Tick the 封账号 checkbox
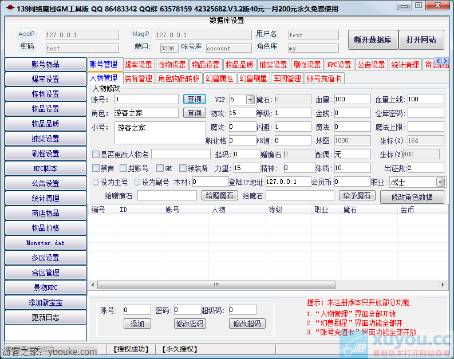This screenshot has height=359, width=454. tap(124, 168)
